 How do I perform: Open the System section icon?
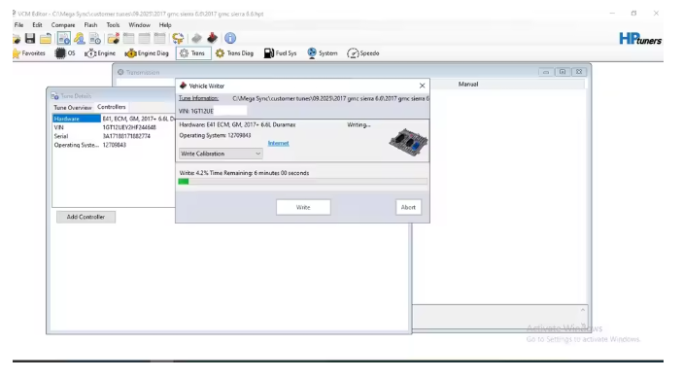(323, 53)
